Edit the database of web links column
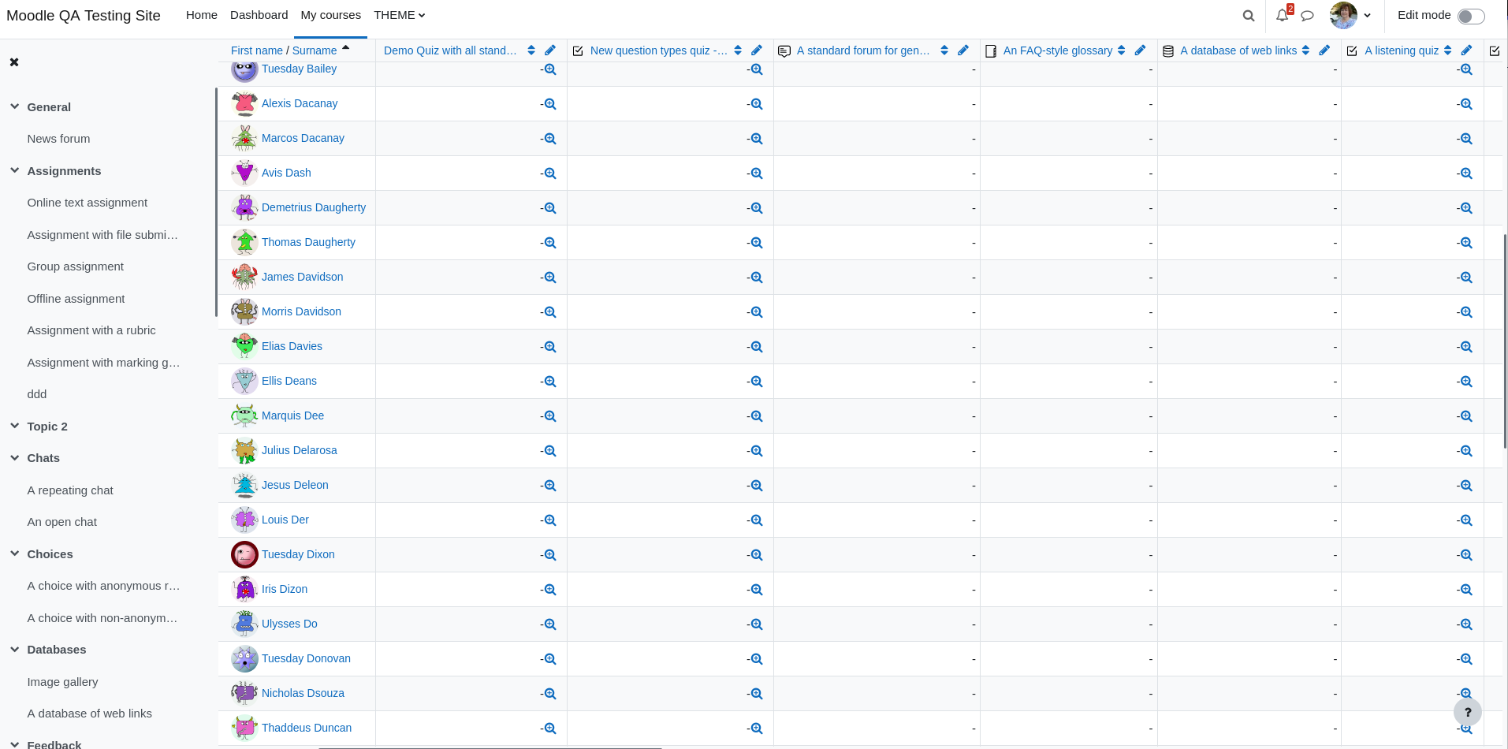The image size is (1508, 749). click(x=1324, y=50)
